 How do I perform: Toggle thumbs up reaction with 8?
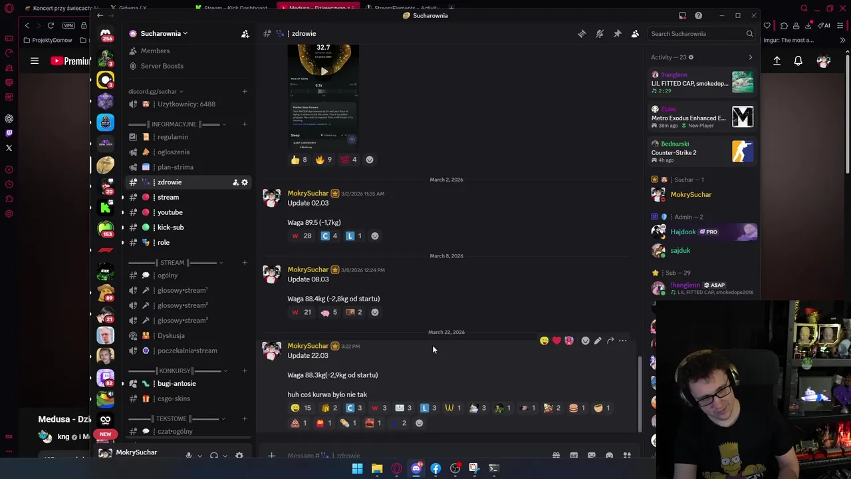(299, 160)
